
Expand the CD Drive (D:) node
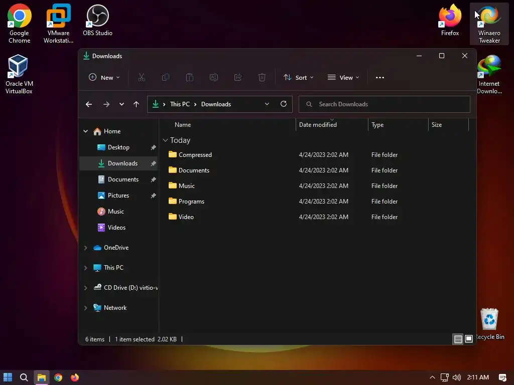[85, 288]
